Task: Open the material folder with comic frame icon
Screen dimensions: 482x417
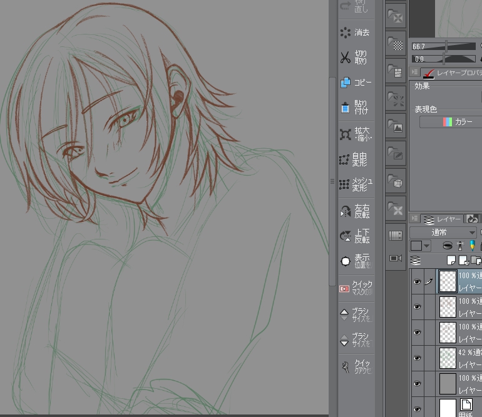Action: (396, 71)
